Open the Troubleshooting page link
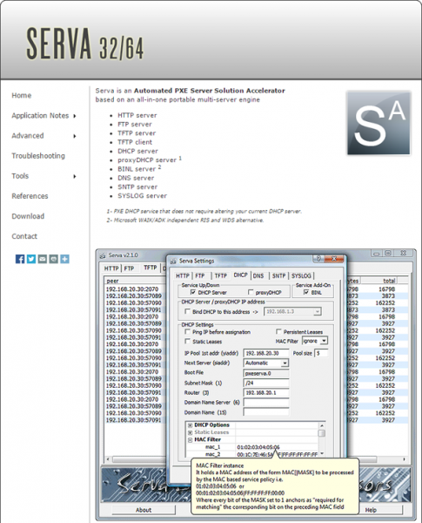The image size is (422, 523). pyautogui.click(x=38, y=156)
